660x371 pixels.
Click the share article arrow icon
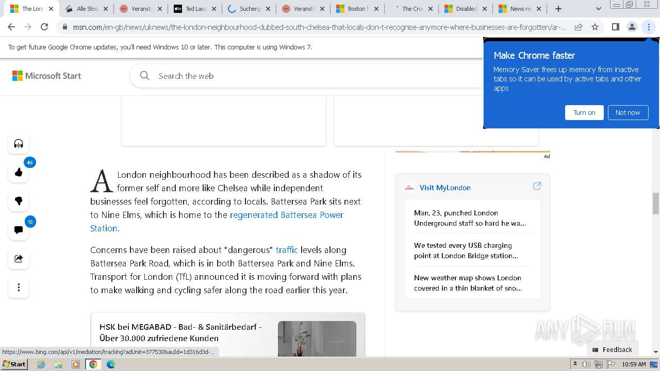coord(19,259)
